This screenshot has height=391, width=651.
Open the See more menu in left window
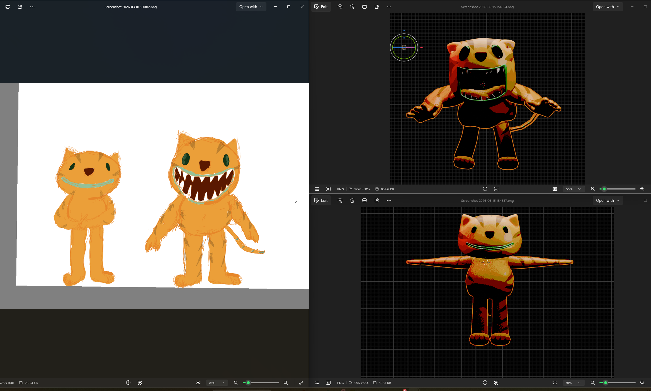tap(32, 7)
